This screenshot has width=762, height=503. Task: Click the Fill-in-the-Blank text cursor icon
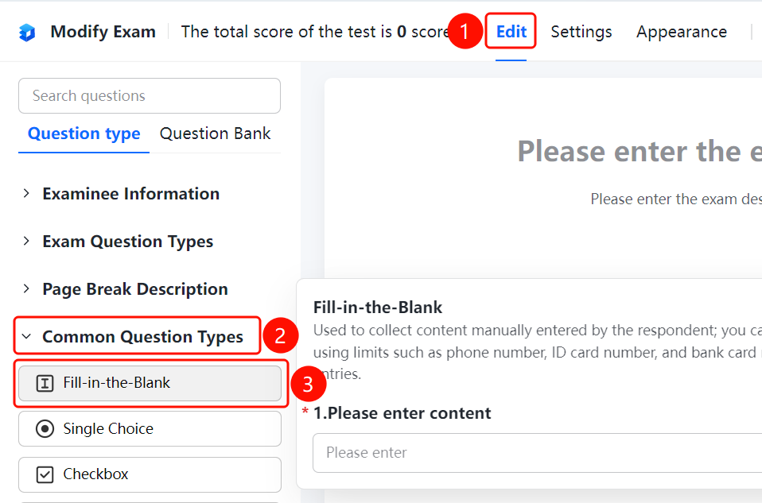[45, 383]
